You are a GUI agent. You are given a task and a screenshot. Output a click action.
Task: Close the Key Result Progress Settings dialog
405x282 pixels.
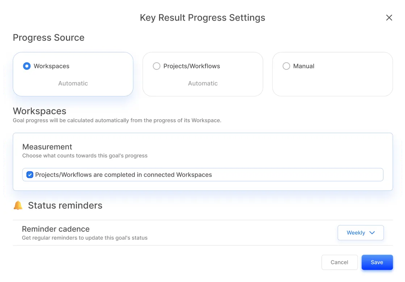tap(389, 18)
